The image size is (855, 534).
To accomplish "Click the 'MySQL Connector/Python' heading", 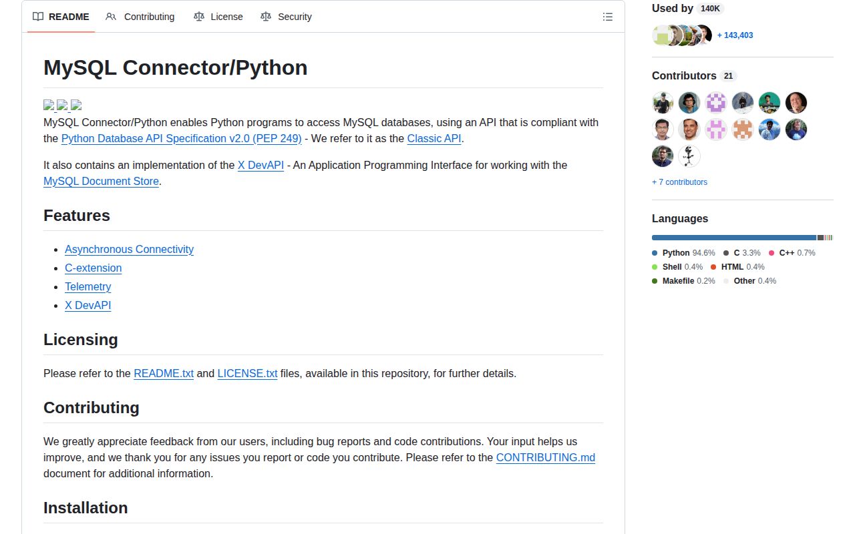I will [176, 67].
